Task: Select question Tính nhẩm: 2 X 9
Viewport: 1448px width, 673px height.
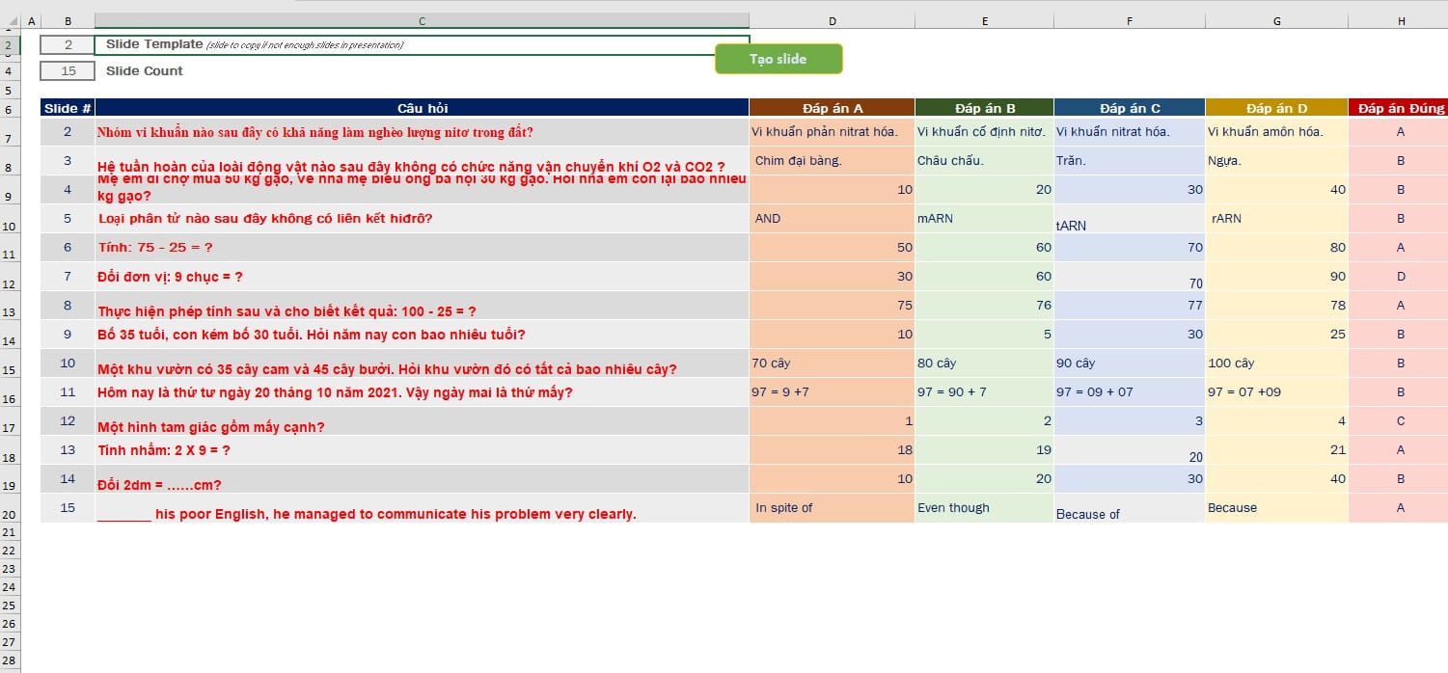Action: point(422,450)
